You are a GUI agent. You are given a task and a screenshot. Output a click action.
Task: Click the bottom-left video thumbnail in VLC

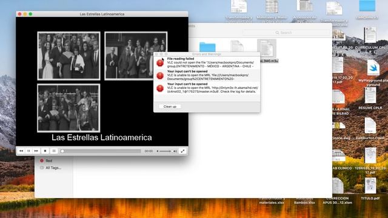pos(69,108)
